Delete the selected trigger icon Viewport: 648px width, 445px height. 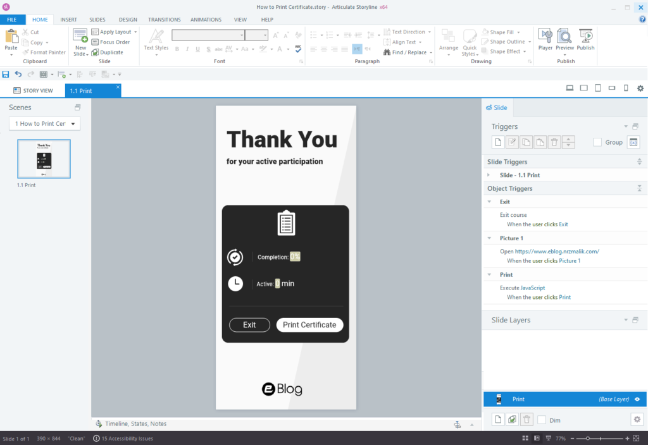click(x=554, y=142)
